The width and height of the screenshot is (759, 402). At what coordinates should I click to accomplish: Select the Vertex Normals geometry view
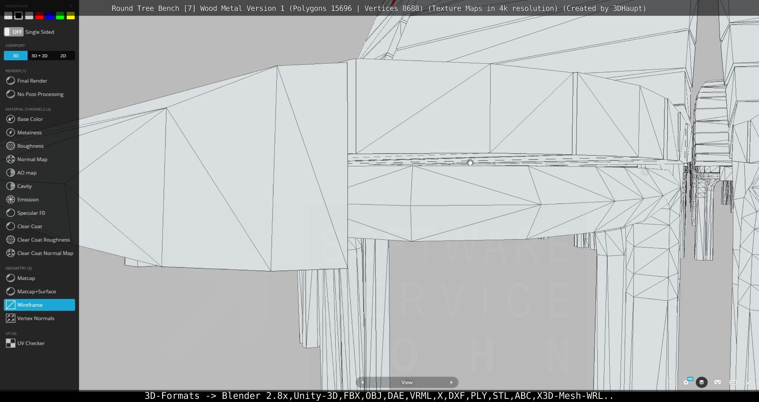tap(35, 318)
